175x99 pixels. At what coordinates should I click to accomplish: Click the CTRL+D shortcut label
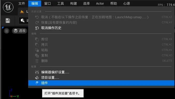[x=167, y=56]
